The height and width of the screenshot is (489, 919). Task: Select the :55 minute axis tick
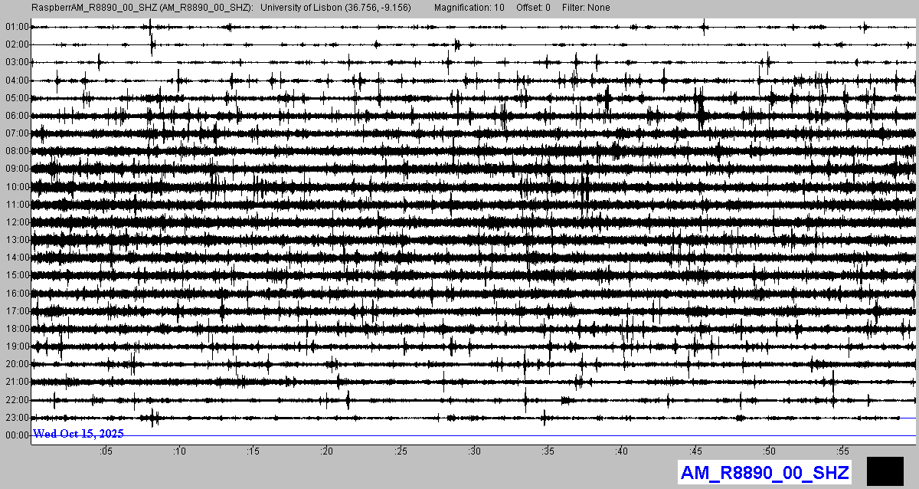843,451
